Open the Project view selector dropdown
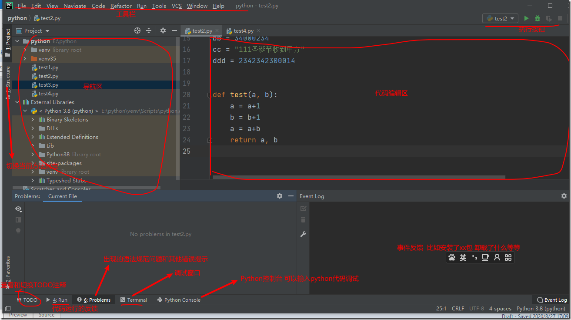Viewport: 571px width, 320px height. tap(33, 30)
